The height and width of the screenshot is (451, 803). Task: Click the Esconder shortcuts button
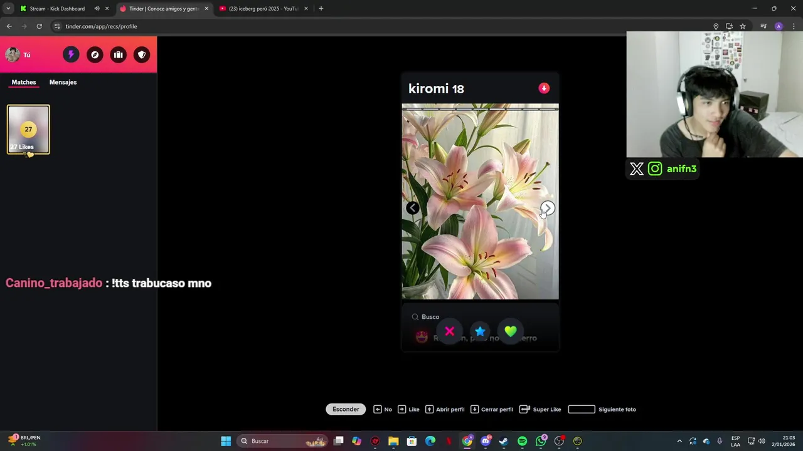pyautogui.click(x=346, y=409)
